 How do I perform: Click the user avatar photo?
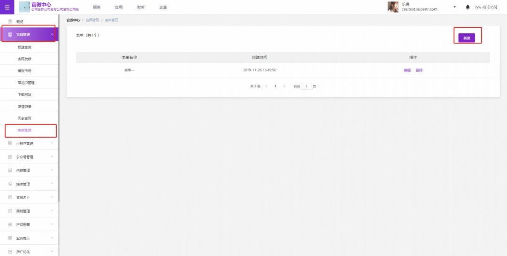tap(393, 7)
